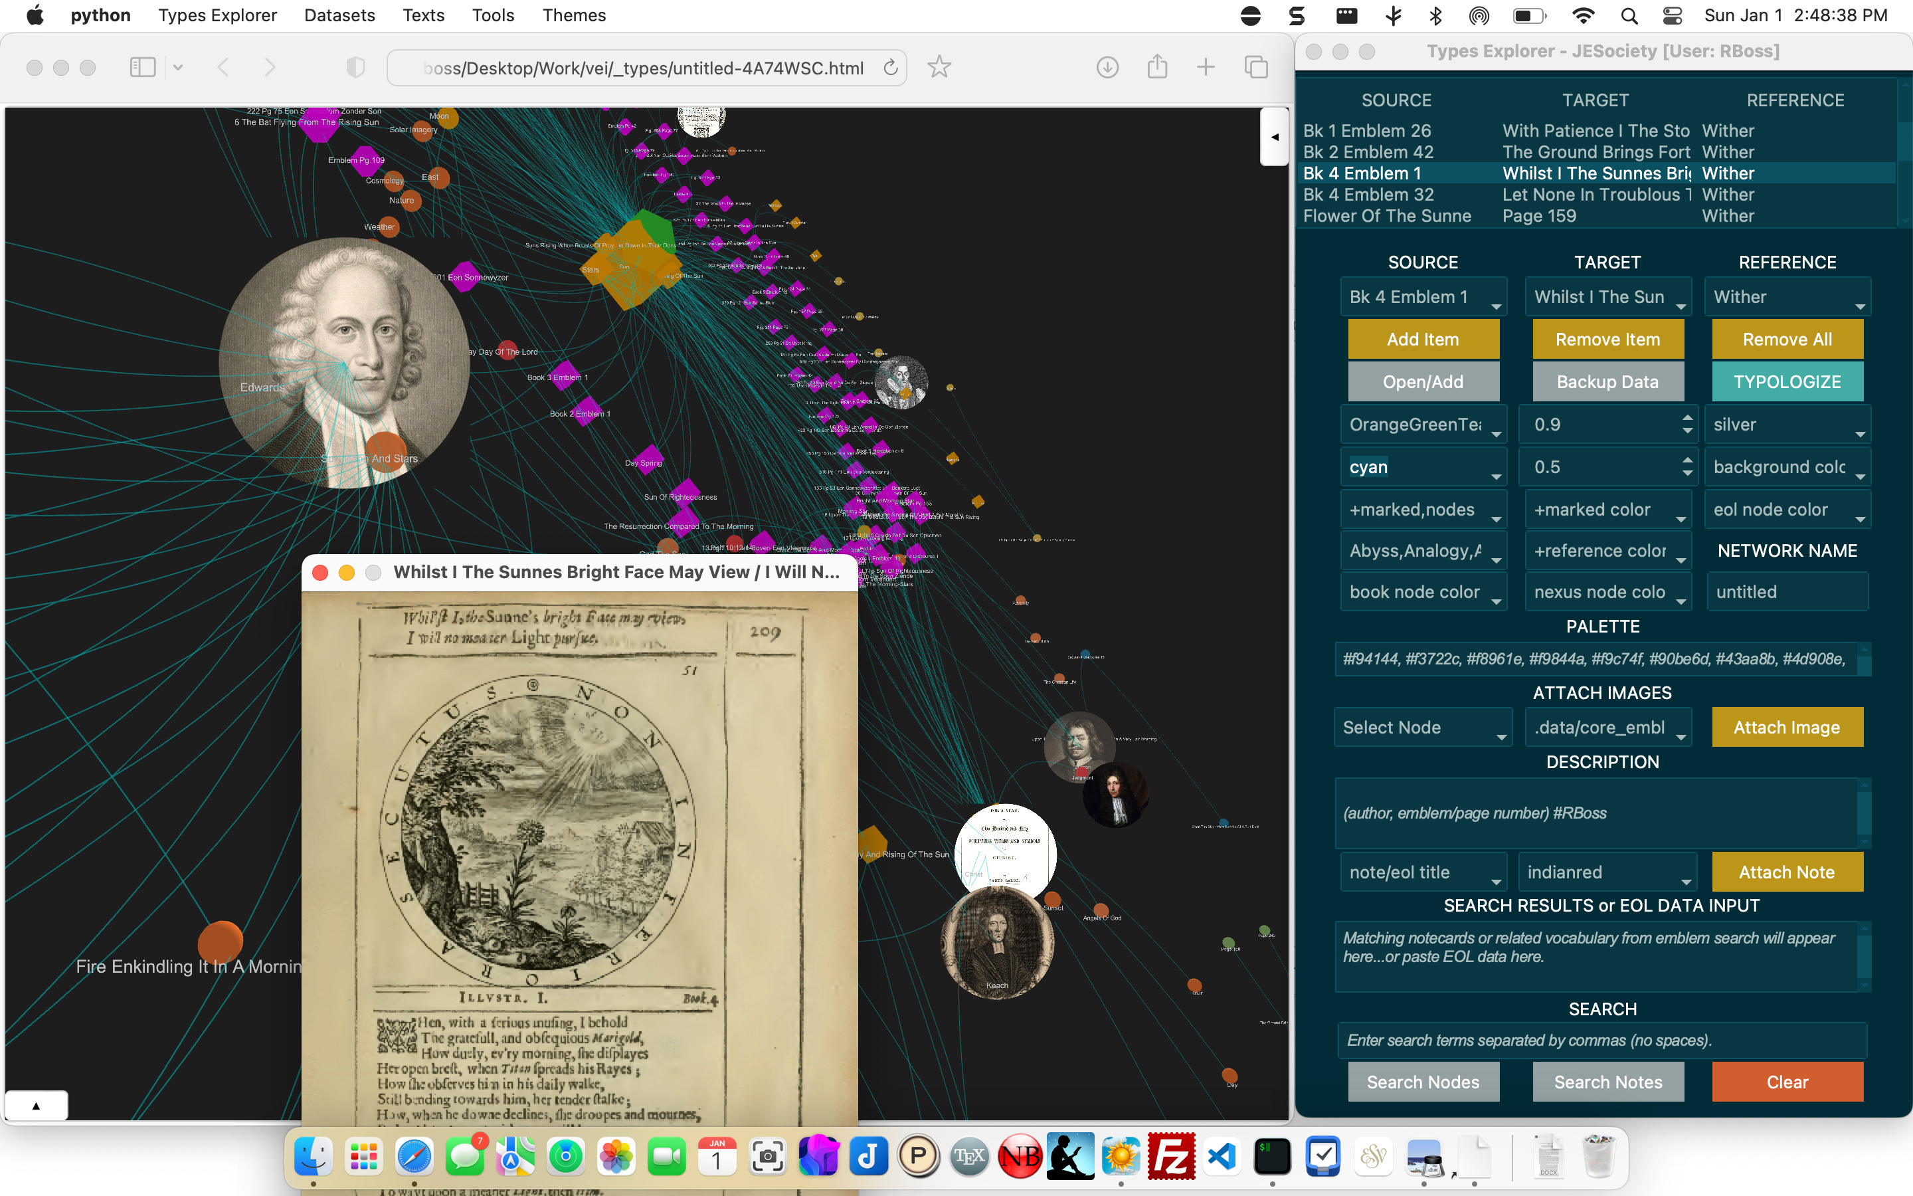Toggle Safari sidebar icon
The height and width of the screenshot is (1196, 1913).
(x=142, y=67)
